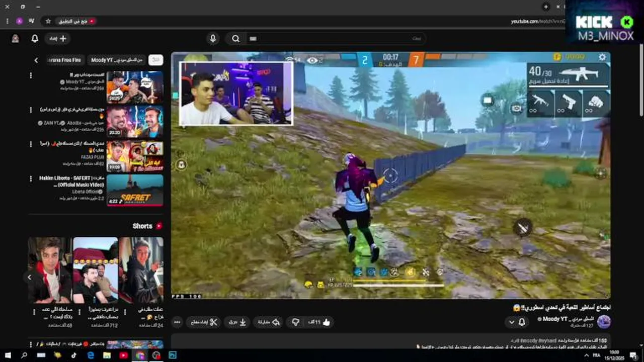Open the Moody YT channel avatar
The width and height of the screenshot is (644, 362).
[x=604, y=322]
